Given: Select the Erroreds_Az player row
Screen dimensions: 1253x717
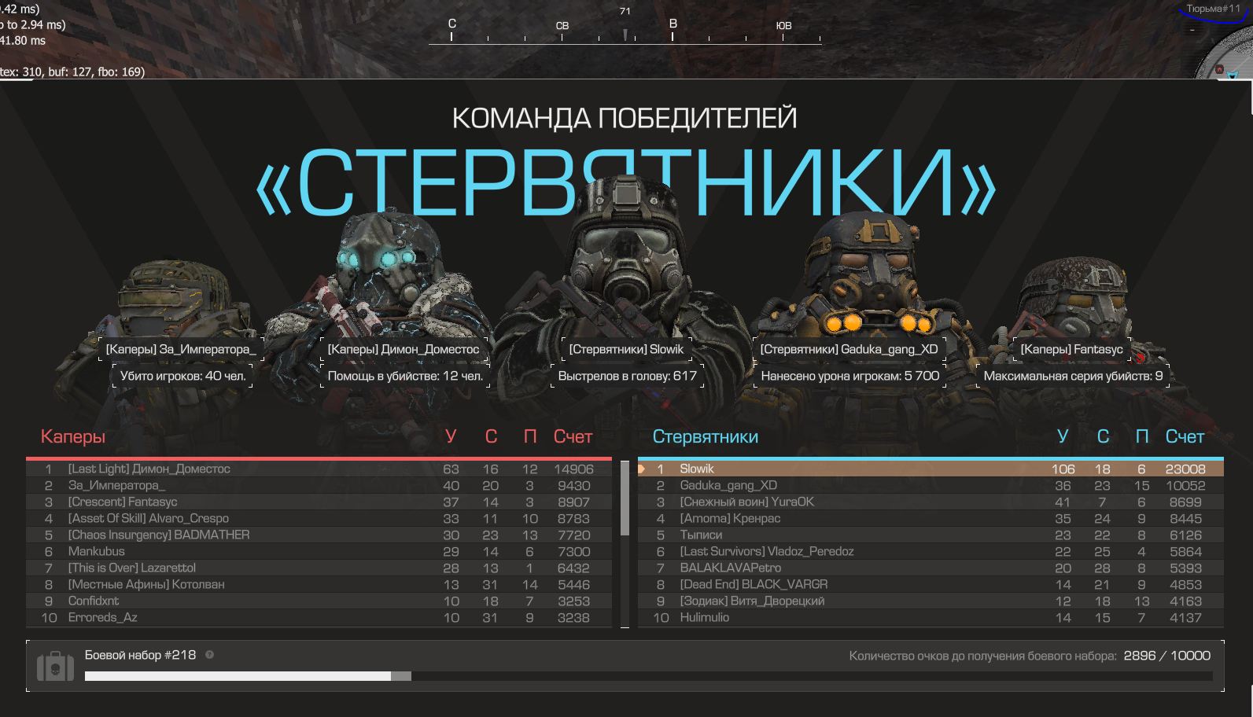Looking at the screenshot, I should pos(319,618).
